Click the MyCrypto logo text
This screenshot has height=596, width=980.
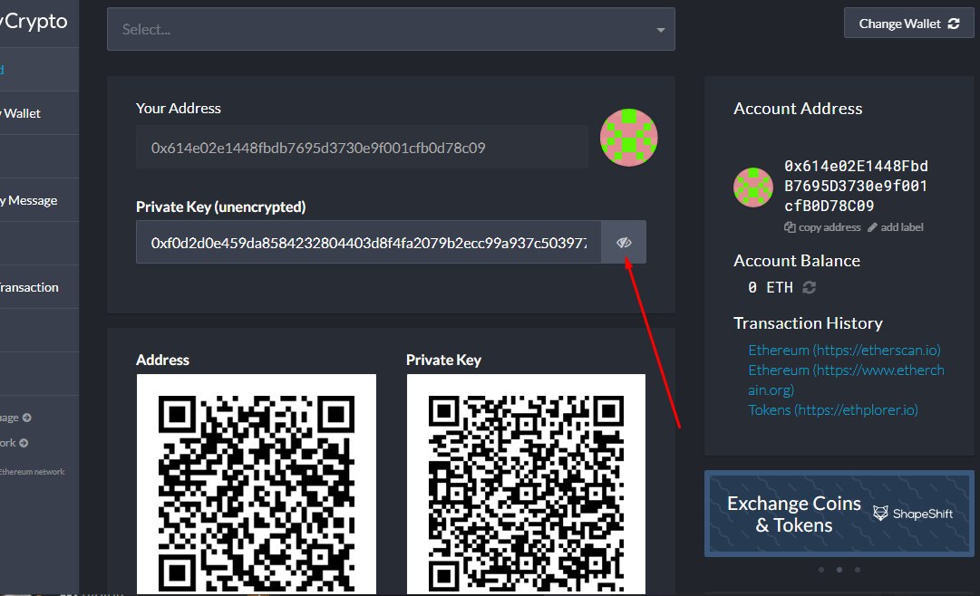[x=34, y=21]
